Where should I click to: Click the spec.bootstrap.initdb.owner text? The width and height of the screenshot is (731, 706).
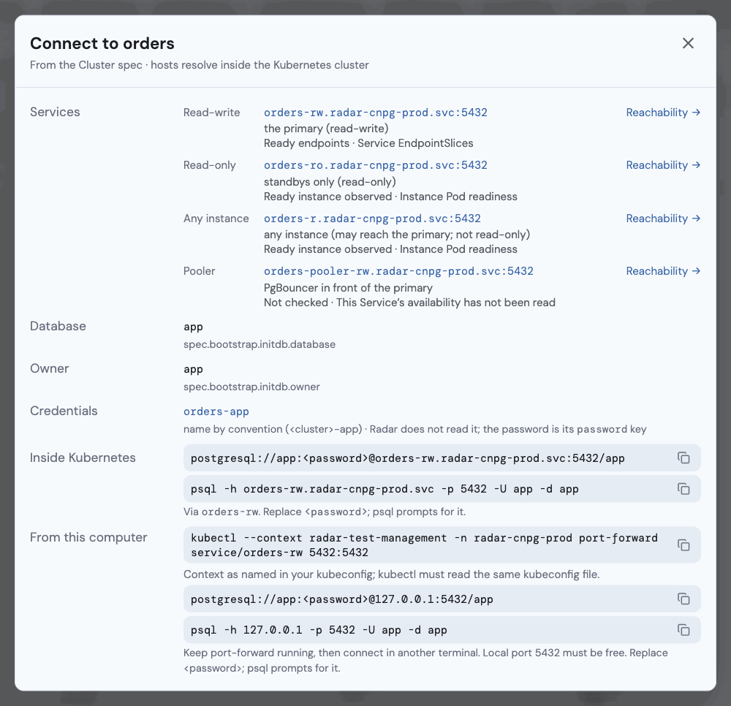pyautogui.click(x=251, y=387)
